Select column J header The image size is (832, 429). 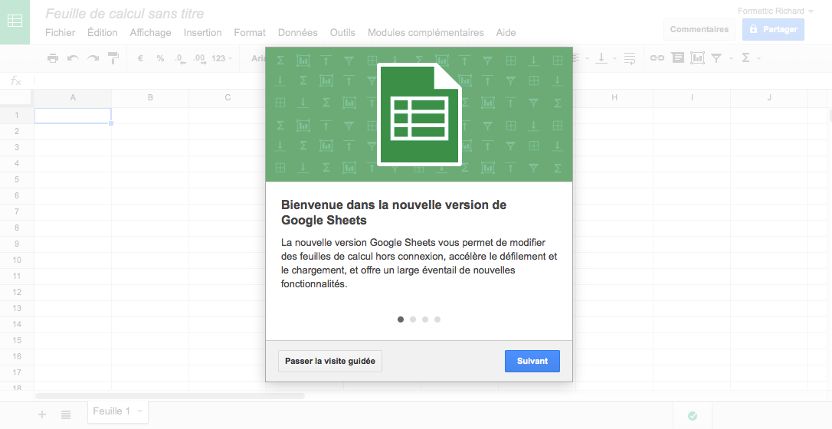click(769, 97)
